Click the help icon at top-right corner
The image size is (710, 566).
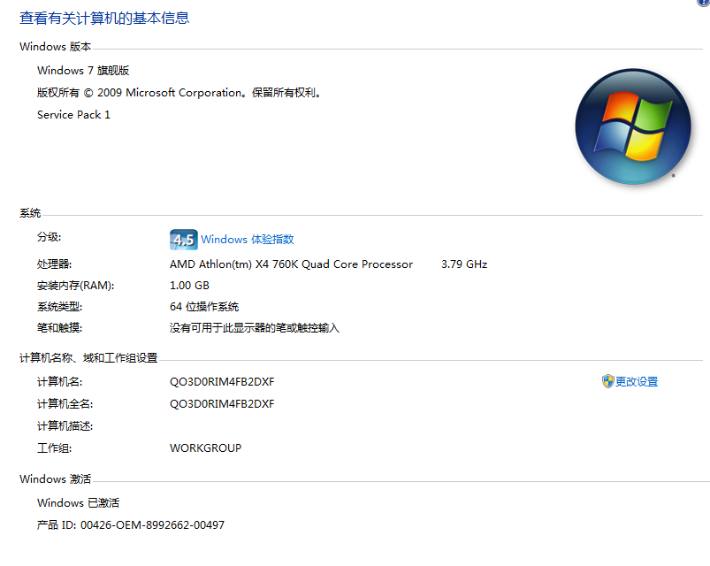click(703, 3)
